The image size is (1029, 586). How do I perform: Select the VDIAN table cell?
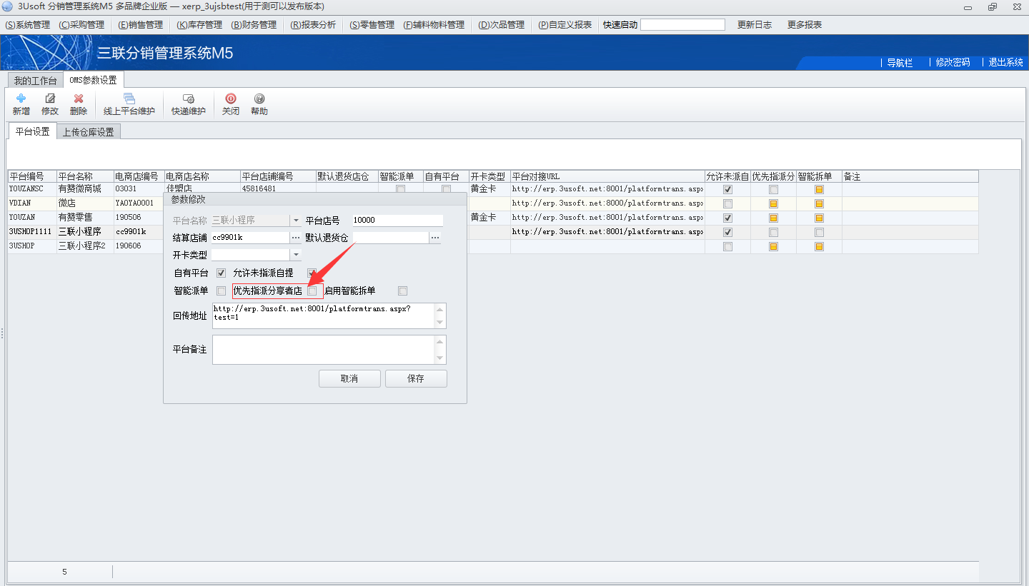pyautogui.click(x=32, y=203)
